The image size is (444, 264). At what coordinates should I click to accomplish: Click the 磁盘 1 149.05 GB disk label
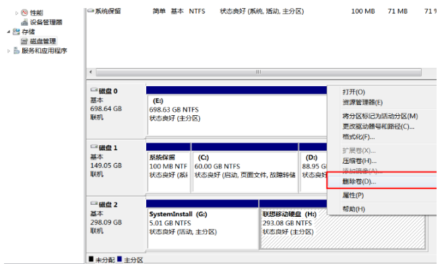tap(115, 167)
